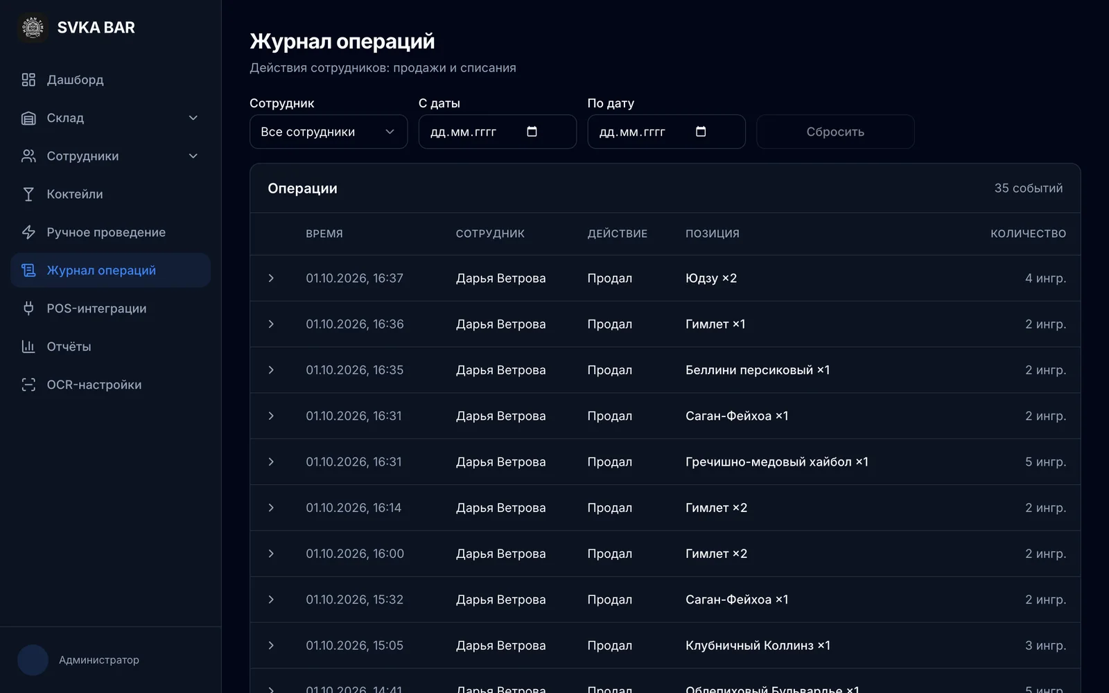The width and height of the screenshot is (1109, 693).
Task: Click the Отчёты bar chart icon
Action: pyautogui.click(x=28, y=346)
